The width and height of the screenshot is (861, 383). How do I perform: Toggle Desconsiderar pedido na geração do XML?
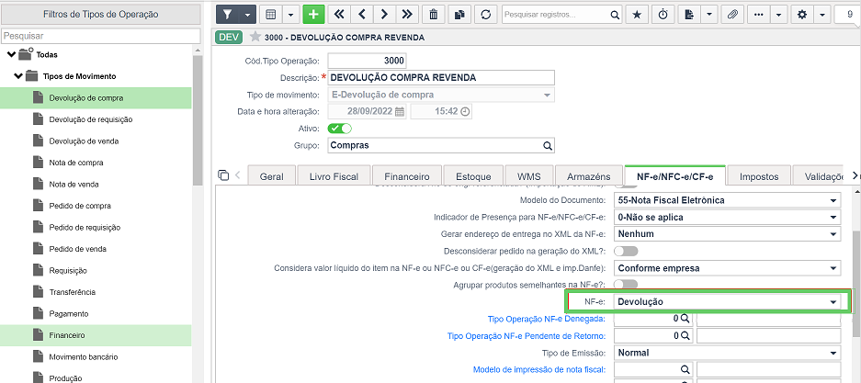tap(626, 252)
